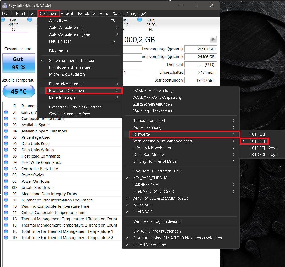Click status orb for Critical Composite Temperature Time
The image size is (285, 267).
(6, 212)
